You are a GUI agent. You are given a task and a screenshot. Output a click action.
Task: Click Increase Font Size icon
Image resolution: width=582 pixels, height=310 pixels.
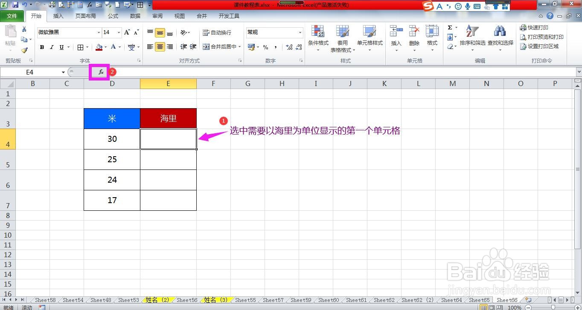(127, 32)
